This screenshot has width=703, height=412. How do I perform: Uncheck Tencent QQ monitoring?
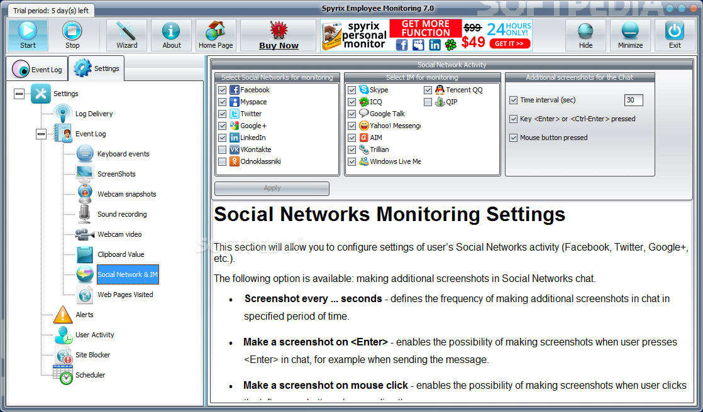click(x=428, y=90)
